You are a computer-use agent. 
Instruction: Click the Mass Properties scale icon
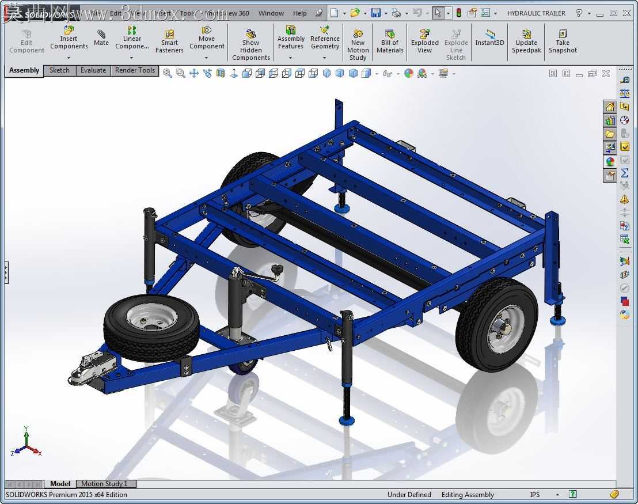pos(625,93)
